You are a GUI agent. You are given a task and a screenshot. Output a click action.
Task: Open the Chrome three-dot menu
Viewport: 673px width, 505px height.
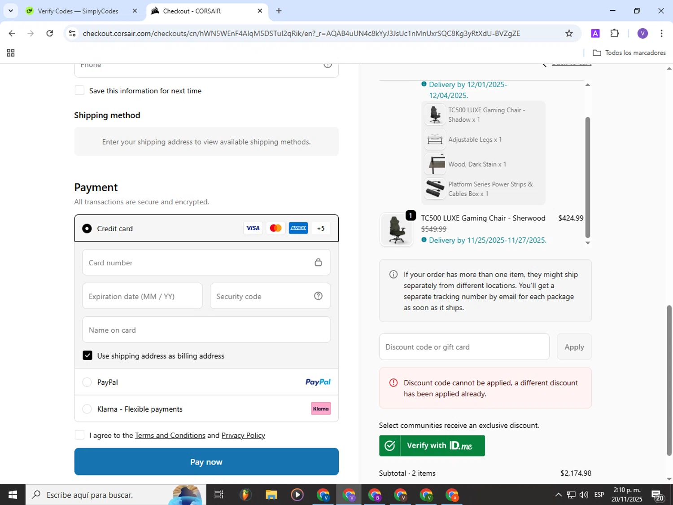[x=661, y=33]
